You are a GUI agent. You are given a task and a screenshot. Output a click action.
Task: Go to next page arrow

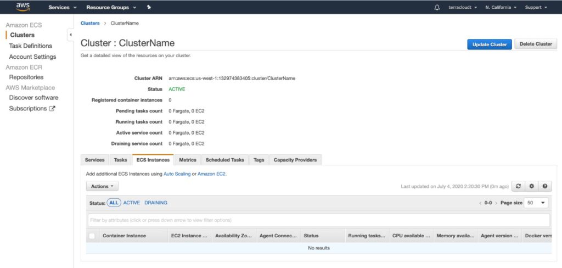(x=496, y=203)
